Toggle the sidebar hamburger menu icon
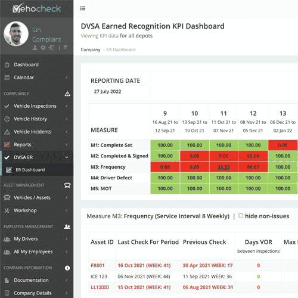The image size is (298, 298). tap(83, 8)
